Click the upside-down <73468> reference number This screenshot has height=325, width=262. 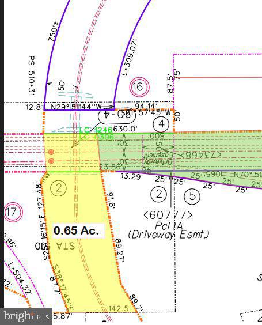[x=201, y=154]
